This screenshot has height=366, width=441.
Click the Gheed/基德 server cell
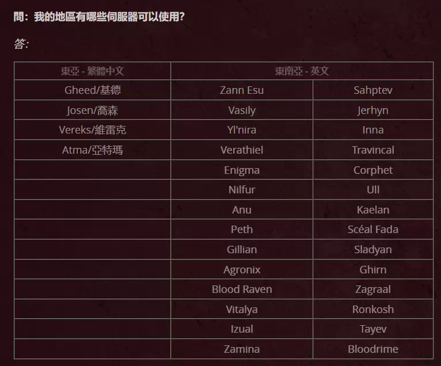click(x=93, y=90)
